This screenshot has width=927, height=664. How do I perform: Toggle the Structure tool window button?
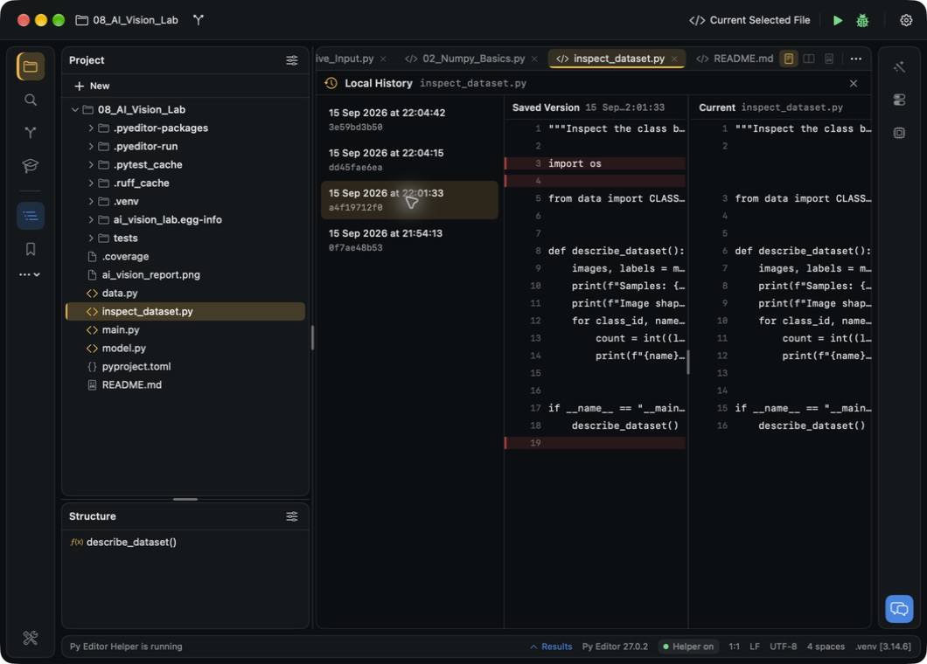pos(30,216)
